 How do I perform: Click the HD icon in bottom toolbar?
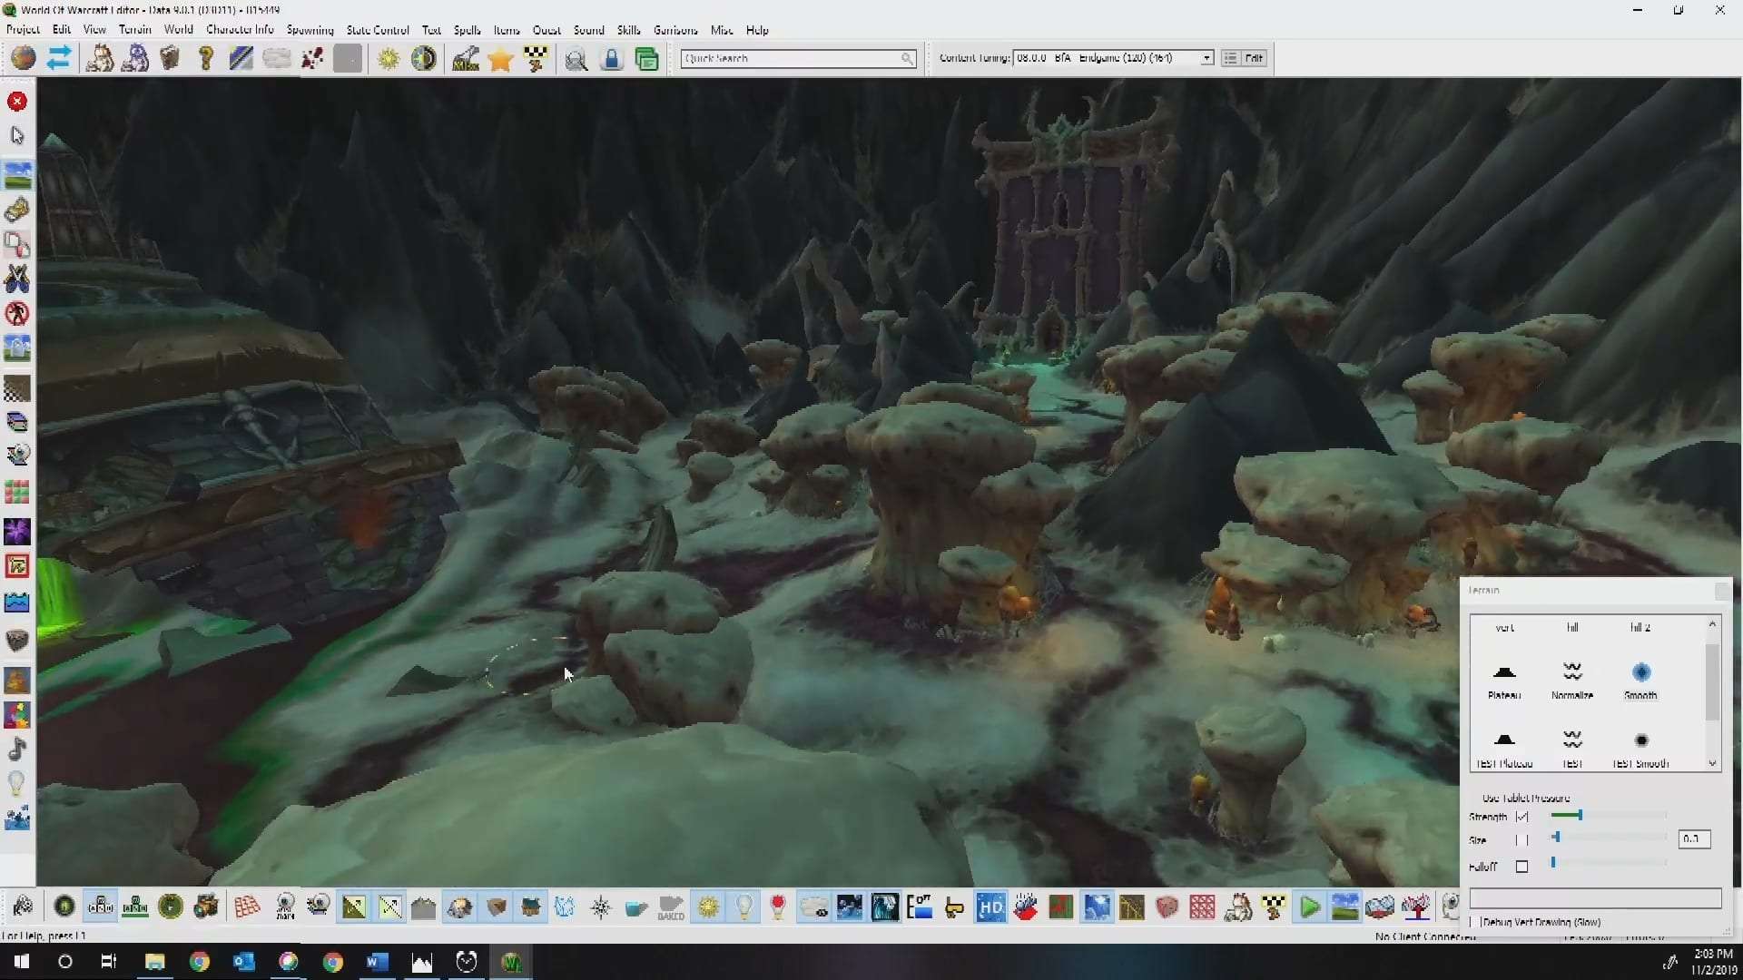click(990, 906)
